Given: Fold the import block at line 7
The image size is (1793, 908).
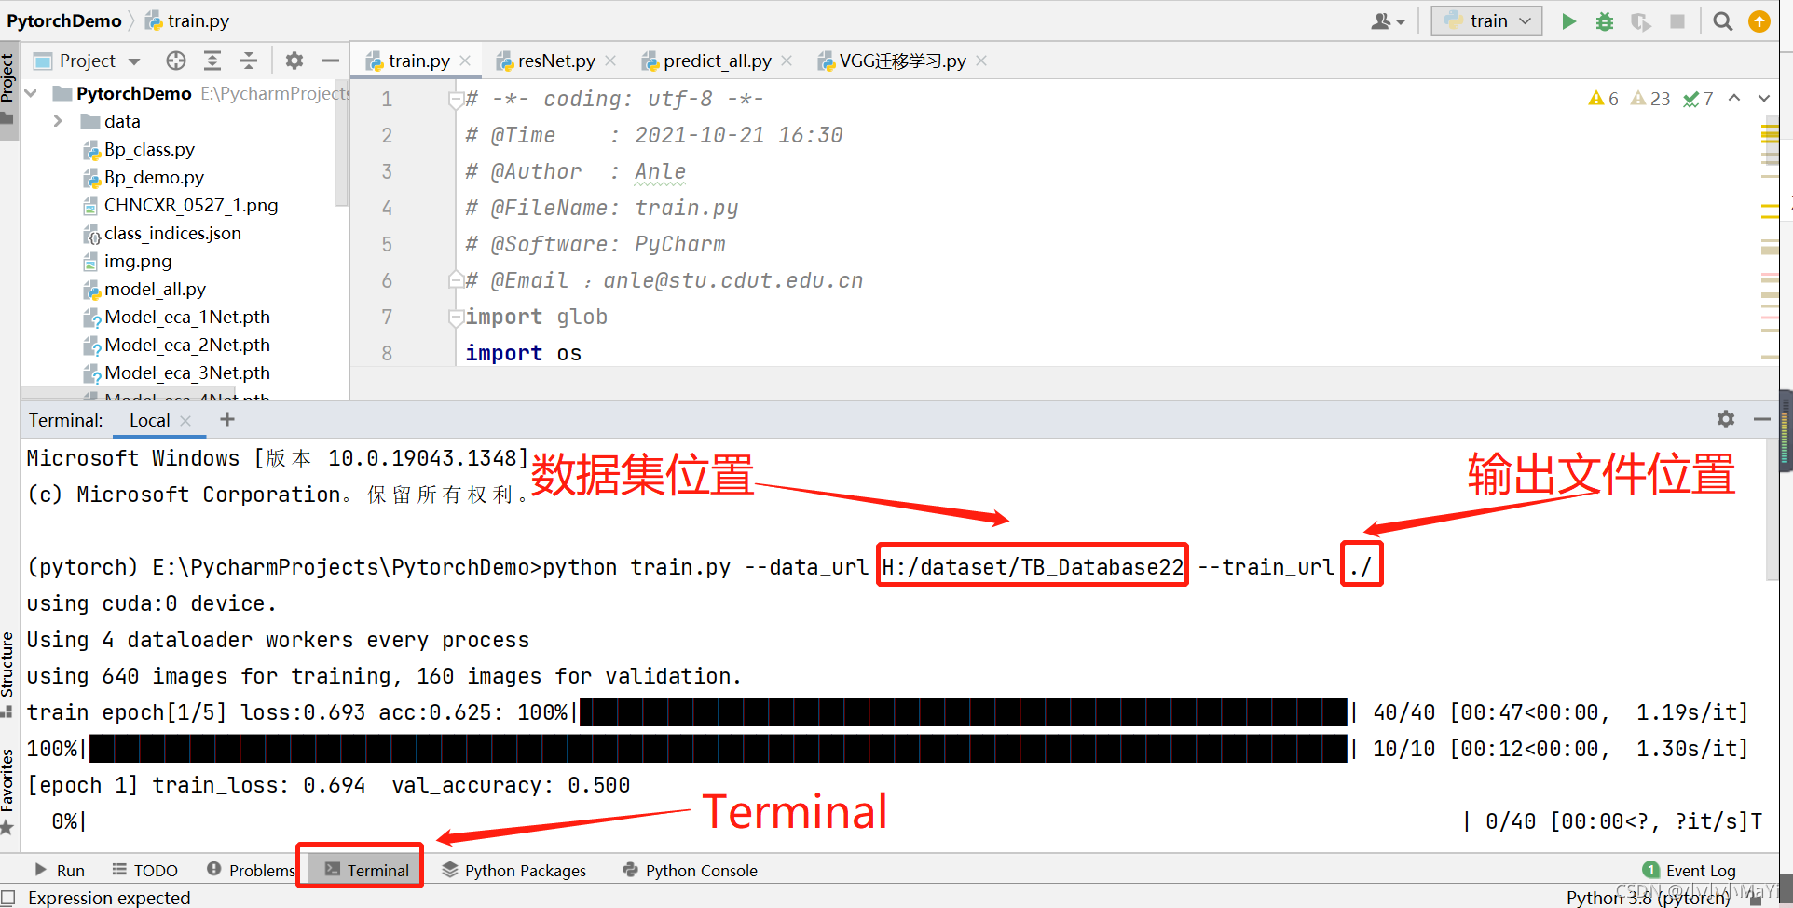Looking at the screenshot, I should 456,318.
